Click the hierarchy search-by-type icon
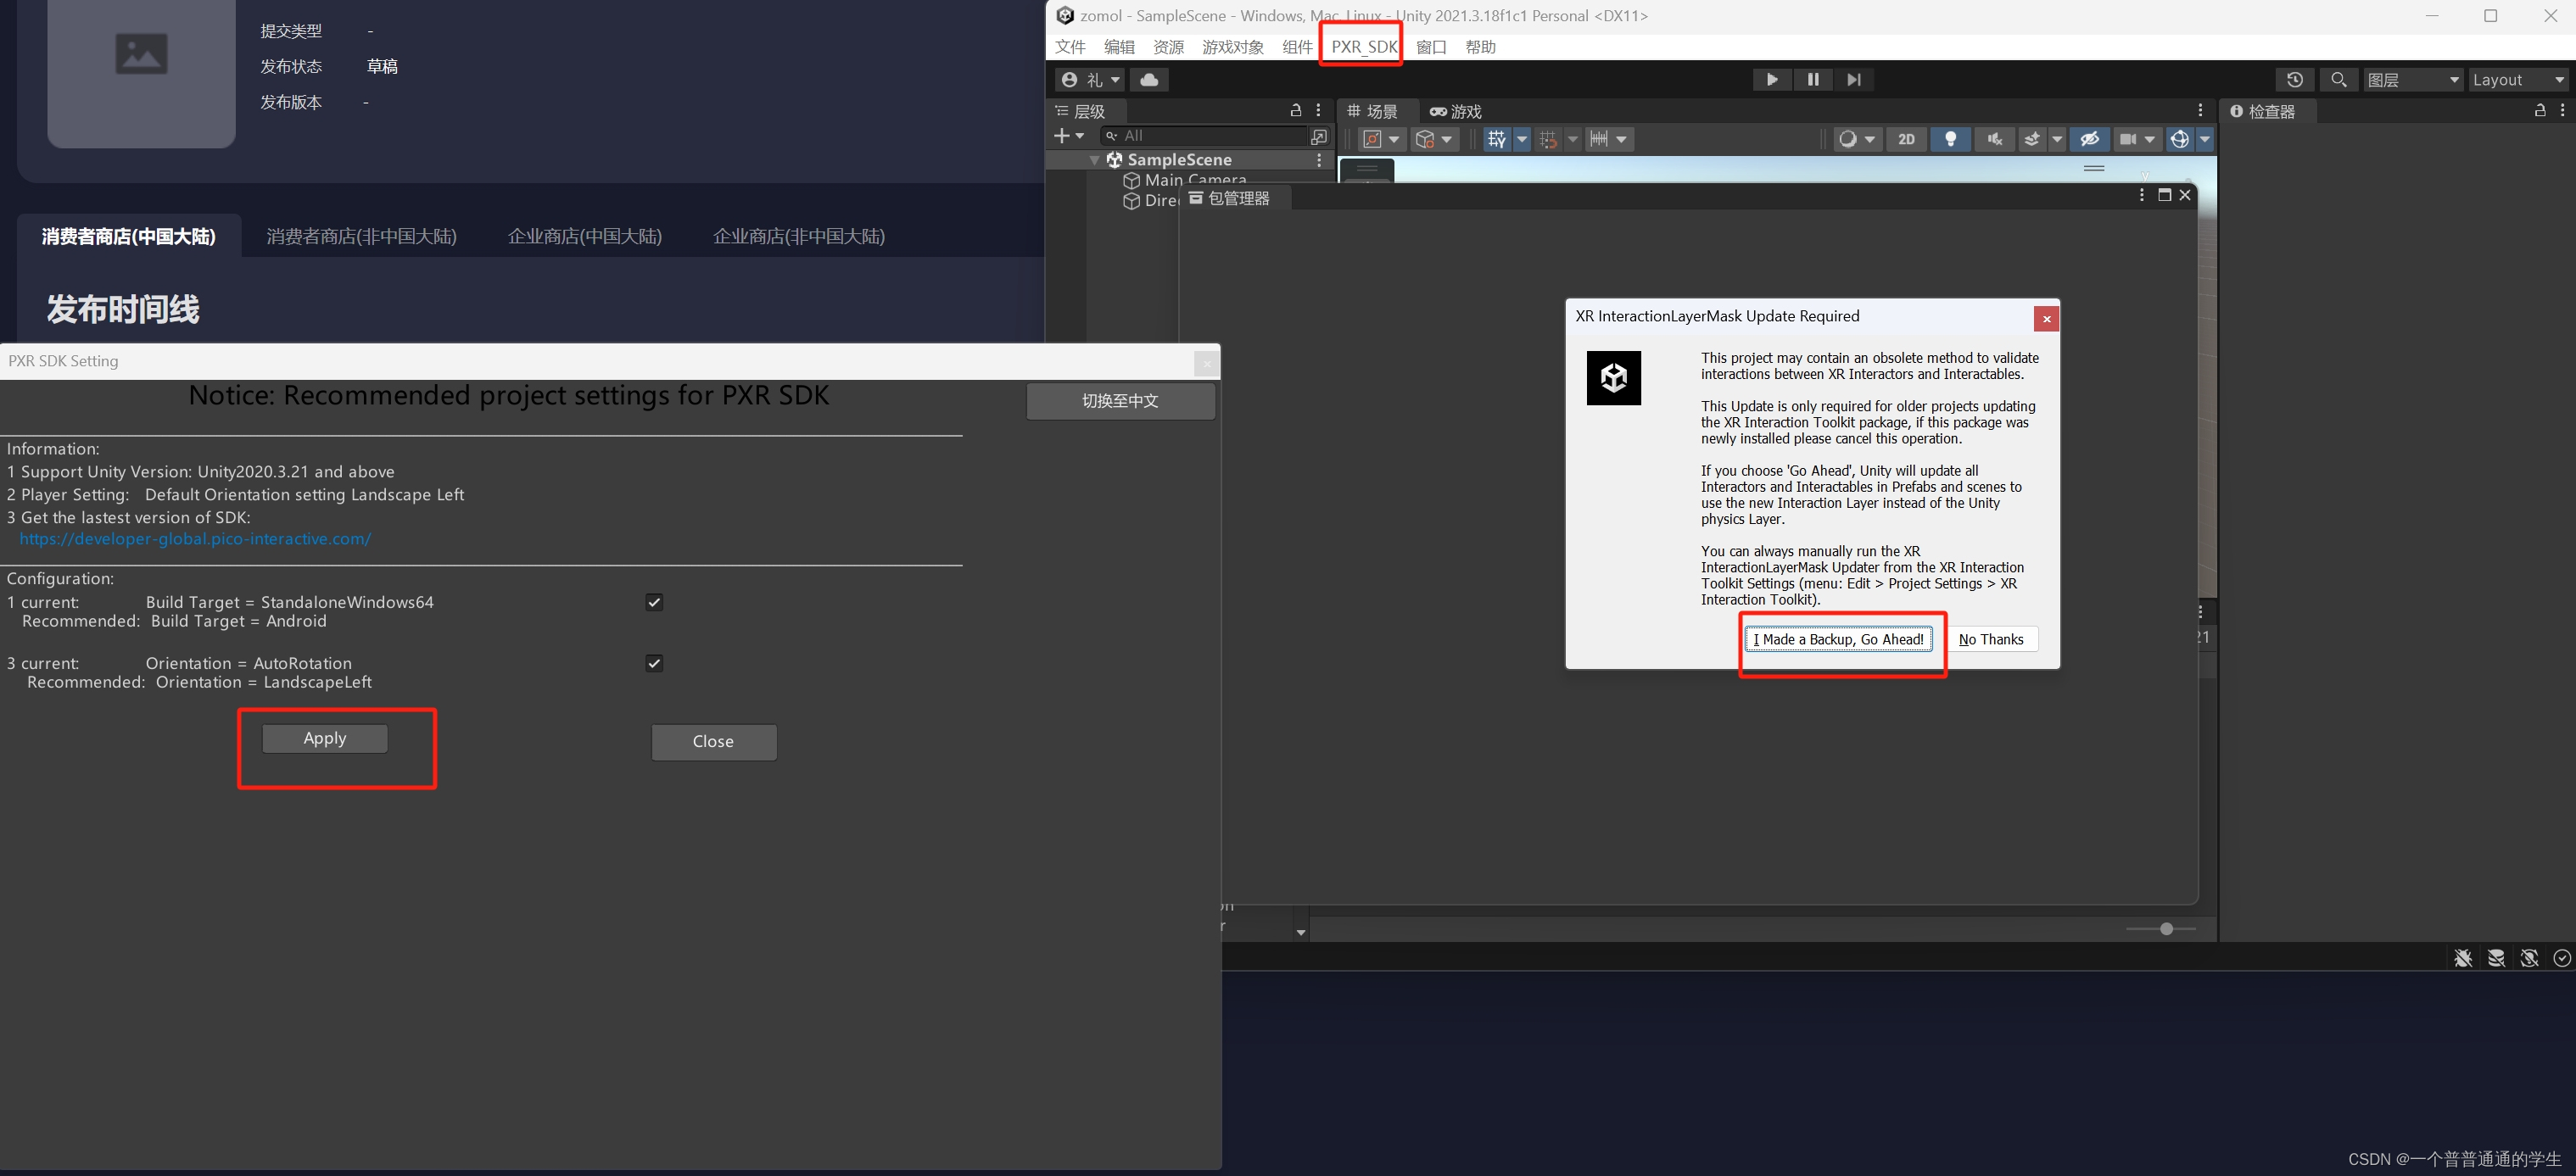Screen dimensions: 2576x1176 (1319, 136)
